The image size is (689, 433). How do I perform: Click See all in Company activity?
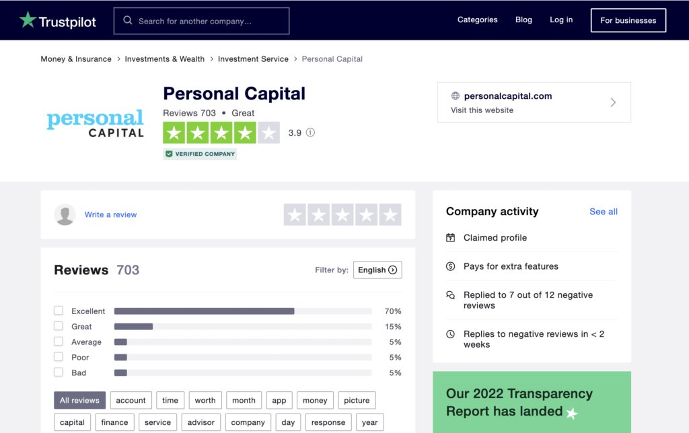pyautogui.click(x=604, y=212)
